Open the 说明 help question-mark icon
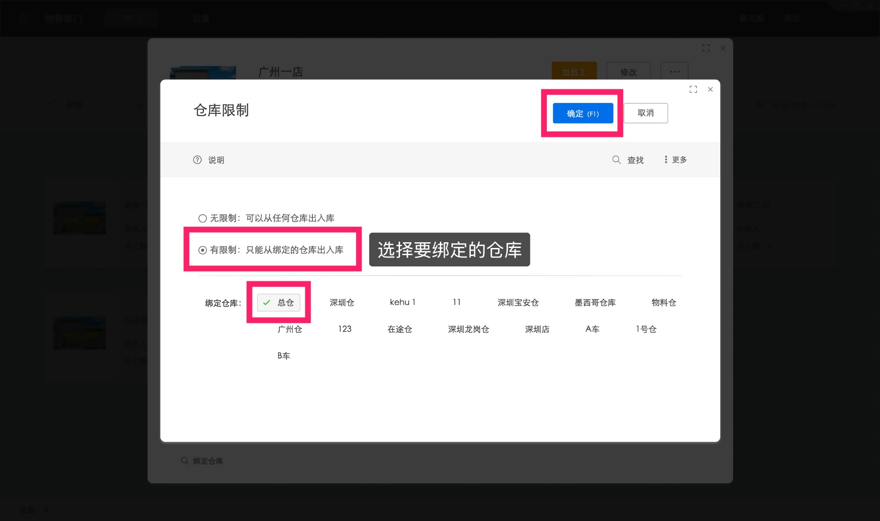880x521 pixels. [x=197, y=160]
